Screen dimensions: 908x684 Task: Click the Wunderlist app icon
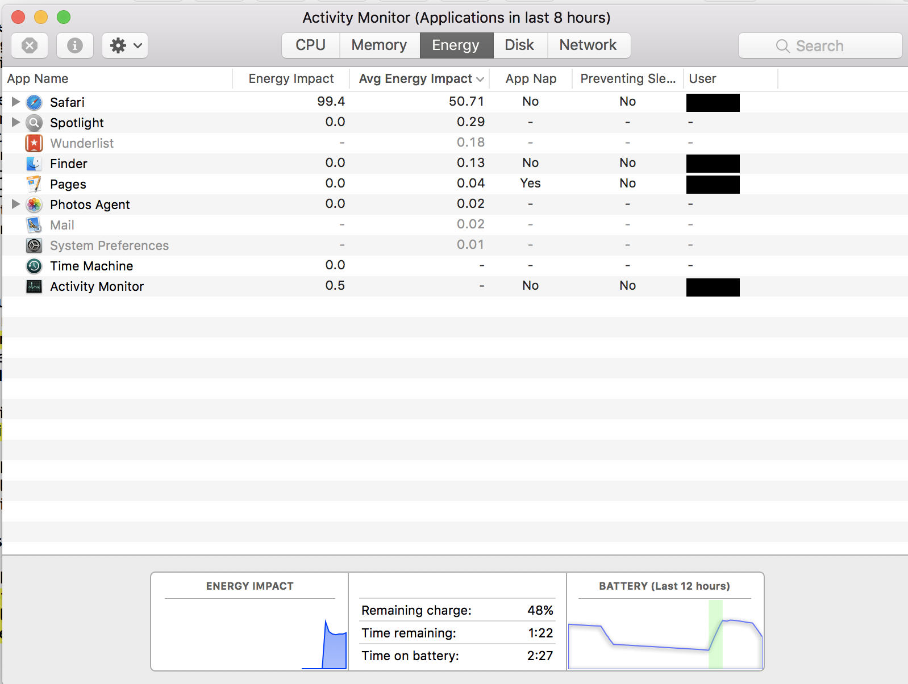pyautogui.click(x=34, y=143)
